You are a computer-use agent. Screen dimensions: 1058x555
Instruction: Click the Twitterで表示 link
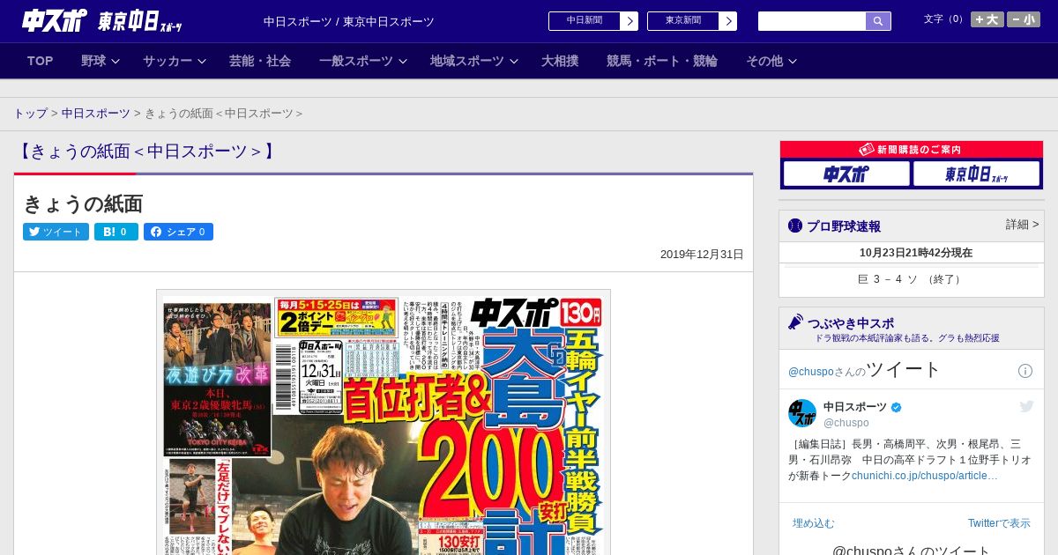(999, 523)
